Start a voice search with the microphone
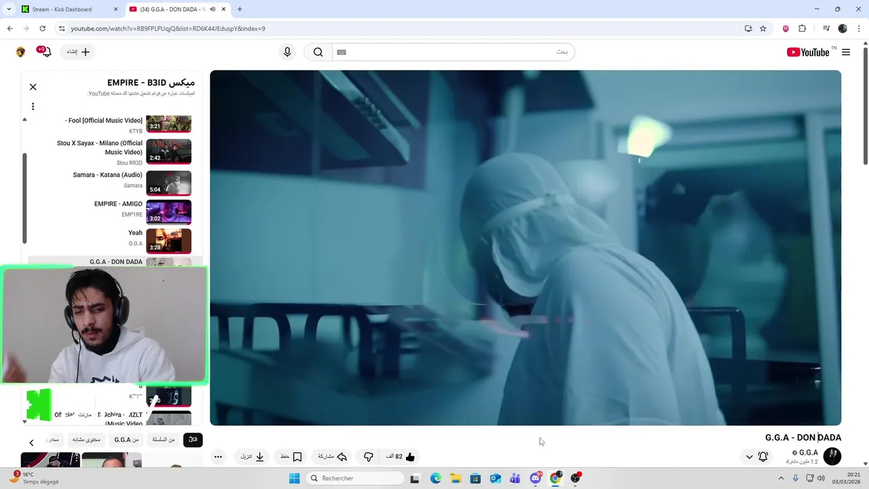This screenshot has height=489, width=869. (287, 52)
